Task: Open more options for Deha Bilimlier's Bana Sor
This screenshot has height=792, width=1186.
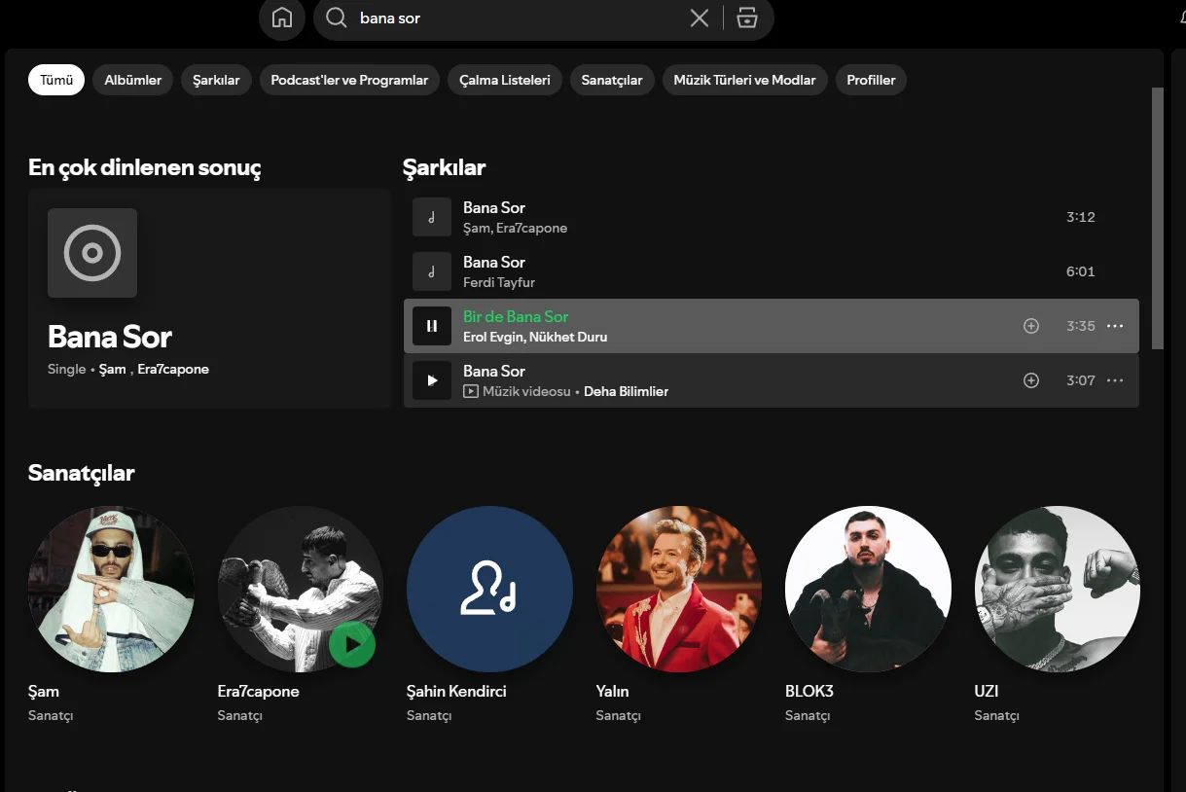Action: [1115, 380]
